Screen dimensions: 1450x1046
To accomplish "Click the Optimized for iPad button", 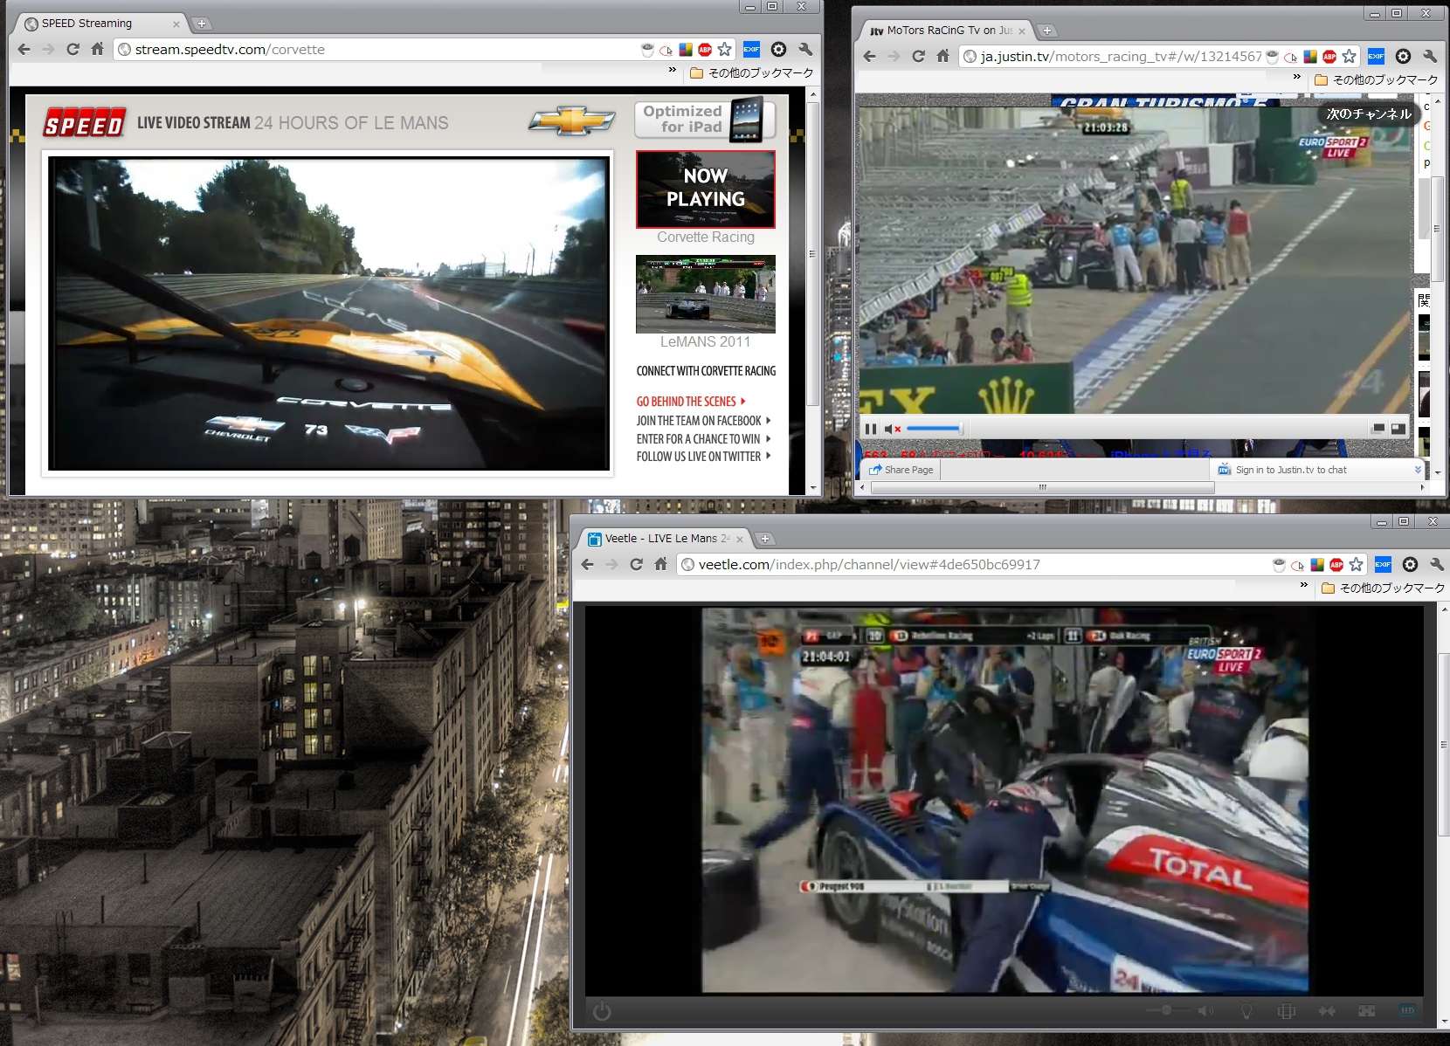I will click(x=704, y=119).
